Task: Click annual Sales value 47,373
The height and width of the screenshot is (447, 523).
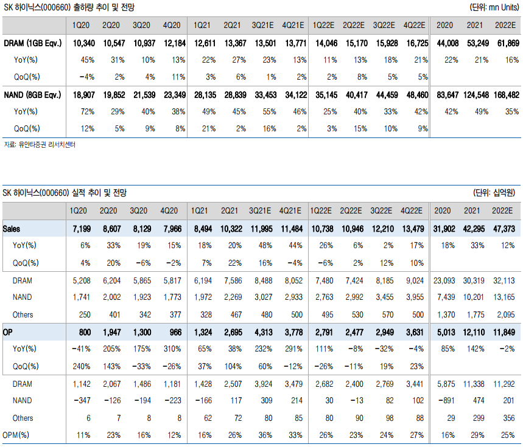Action: [x=504, y=229]
